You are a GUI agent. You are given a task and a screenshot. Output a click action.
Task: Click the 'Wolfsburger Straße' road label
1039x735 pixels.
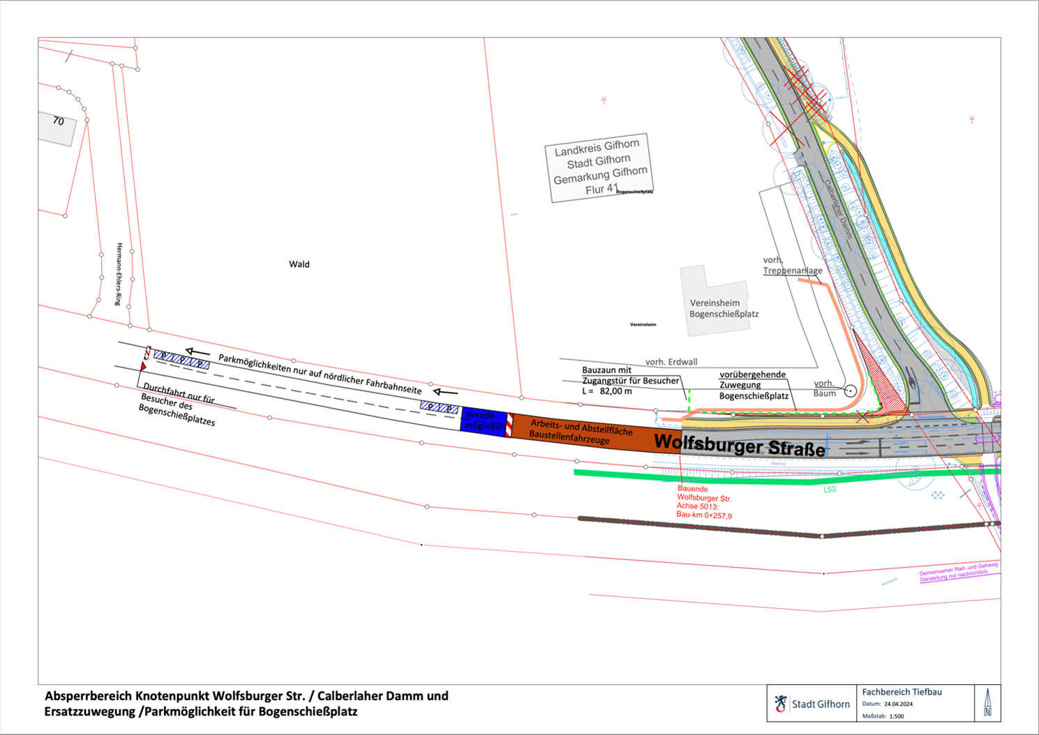coord(740,445)
